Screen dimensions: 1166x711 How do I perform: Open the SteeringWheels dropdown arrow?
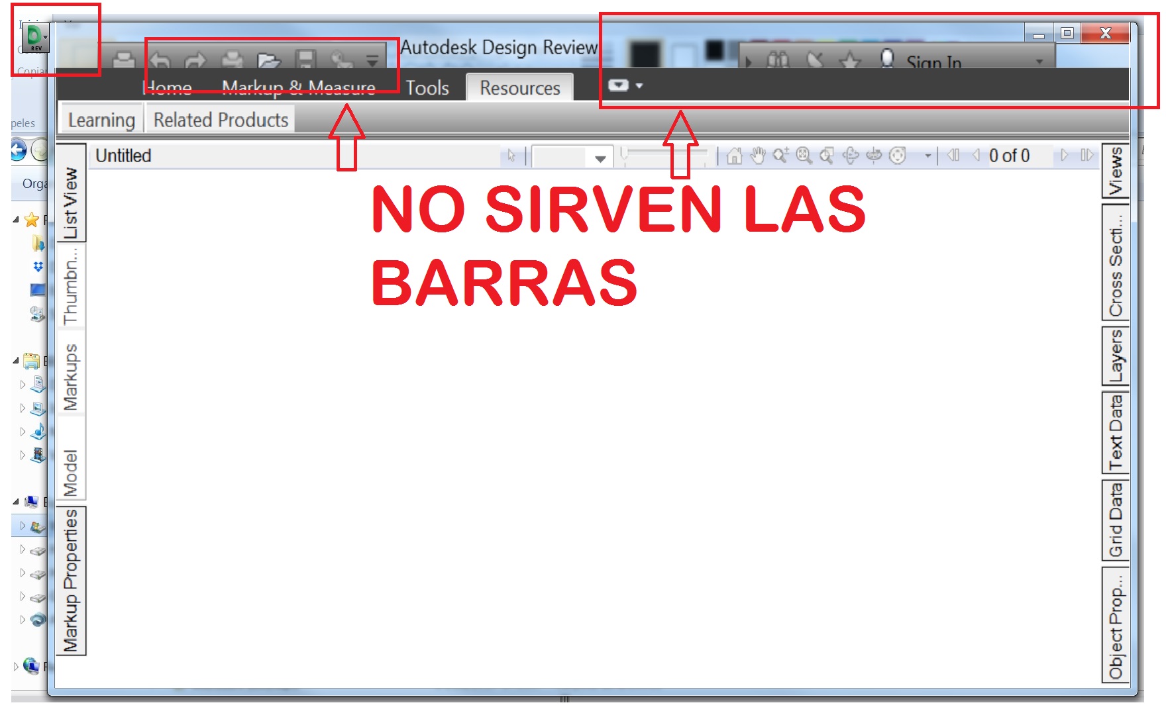tap(927, 156)
